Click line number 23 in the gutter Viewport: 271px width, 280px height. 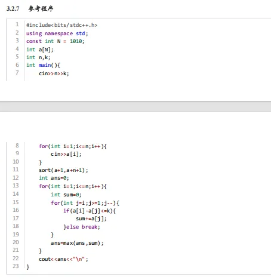(x=16, y=266)
